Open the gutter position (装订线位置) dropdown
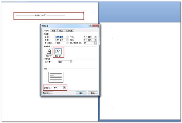This screenshot has width=182, height=123. tap(96, 43)
